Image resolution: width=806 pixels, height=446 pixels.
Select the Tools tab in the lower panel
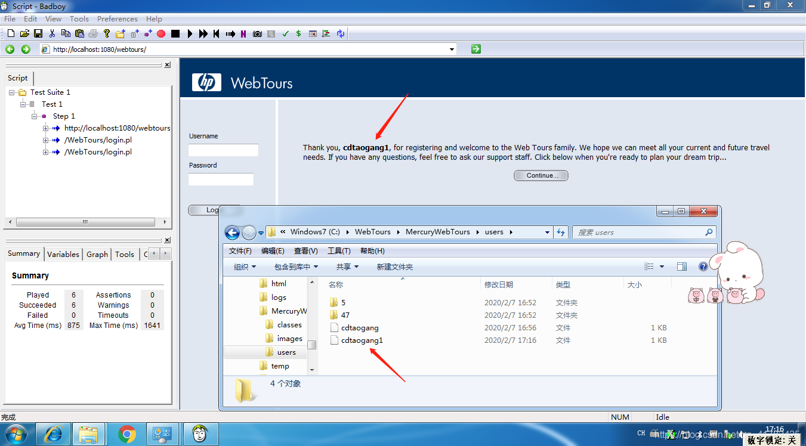125,254
